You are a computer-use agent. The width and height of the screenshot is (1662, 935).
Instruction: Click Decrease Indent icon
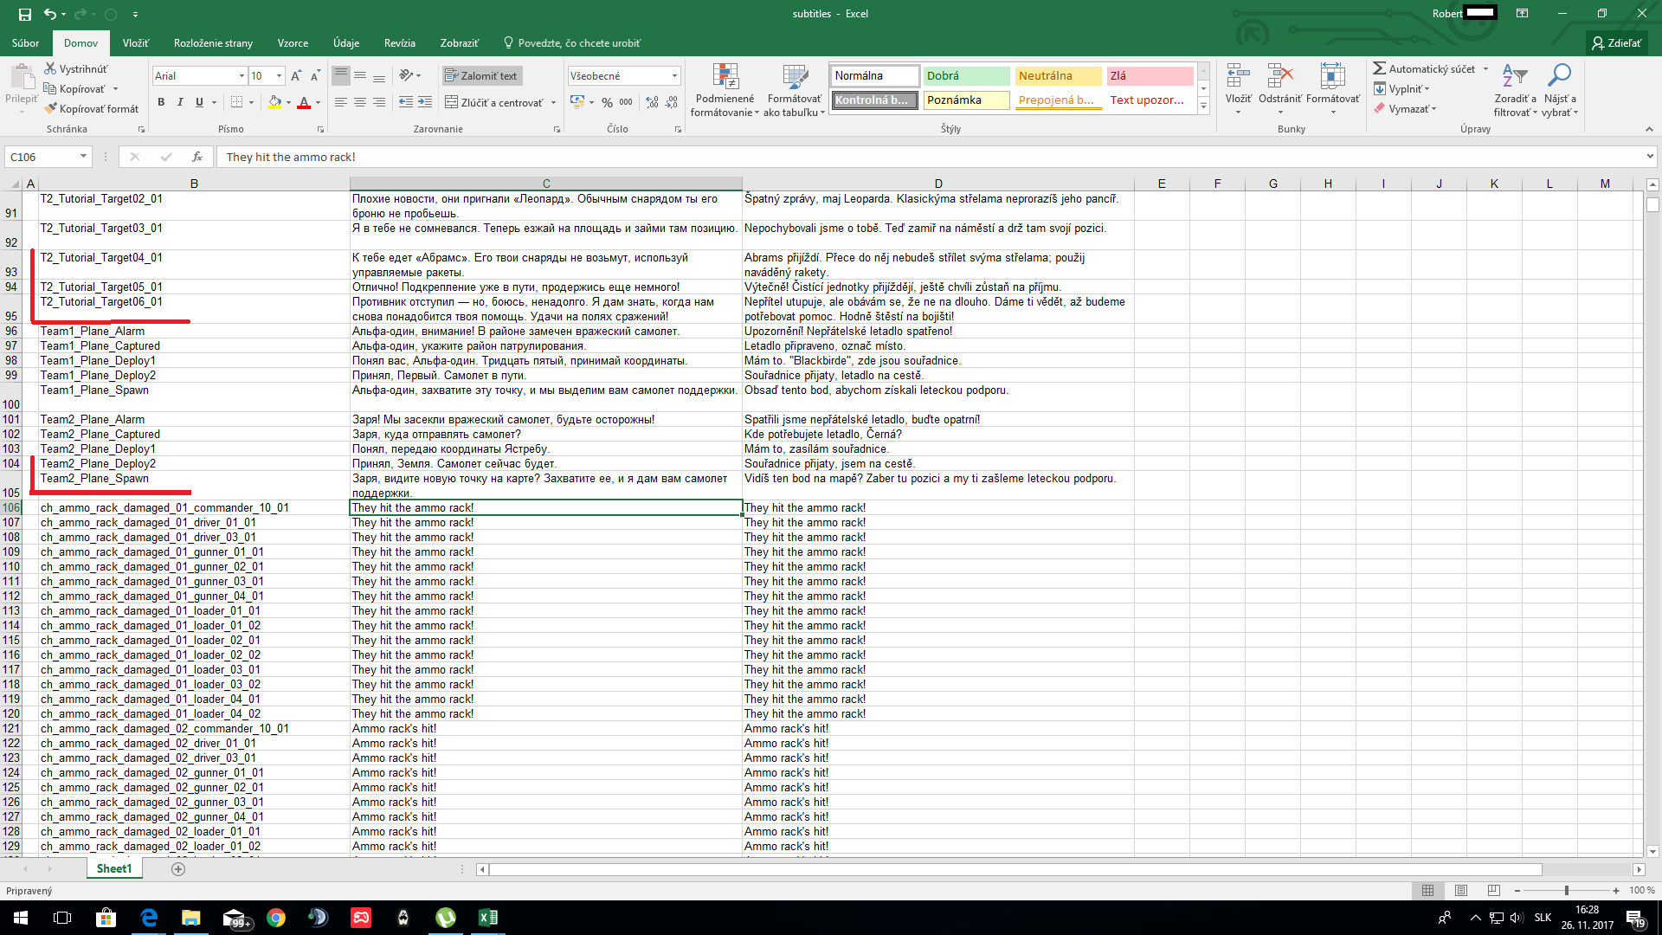pos(405,102)
